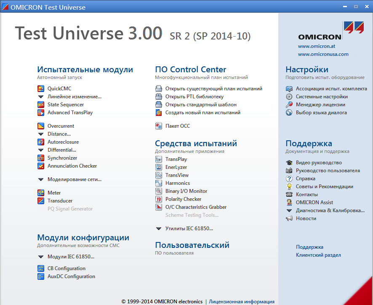This screenshot has width=373, height=305.
Task: Click the video tutorial graduation cap icon
Action: [289, 163]
